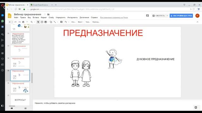Open the Фон background settings

pyautogui.click(x=73, y=22)
